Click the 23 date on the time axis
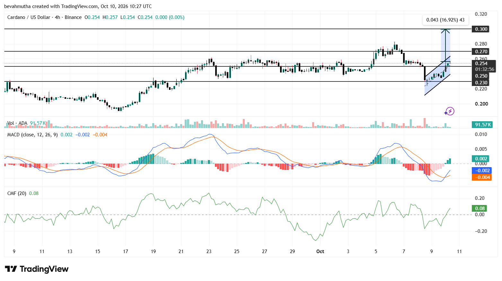Viewport: 502px width, 281px height. pos(209,251)
